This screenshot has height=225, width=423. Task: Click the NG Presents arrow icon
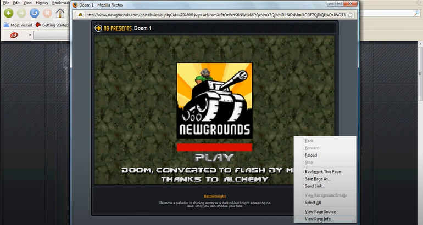98,28
